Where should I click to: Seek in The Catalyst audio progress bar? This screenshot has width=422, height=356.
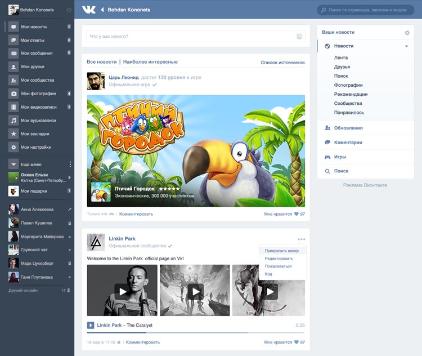tap(196, 332)
